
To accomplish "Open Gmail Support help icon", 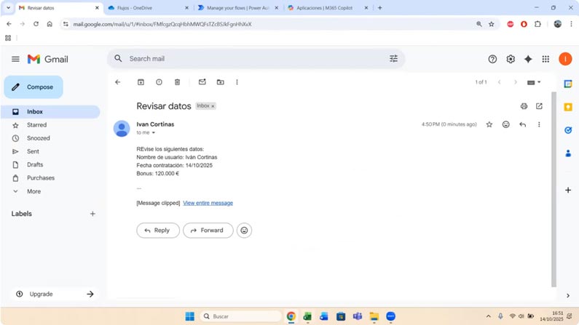I will tap(492, 59).
